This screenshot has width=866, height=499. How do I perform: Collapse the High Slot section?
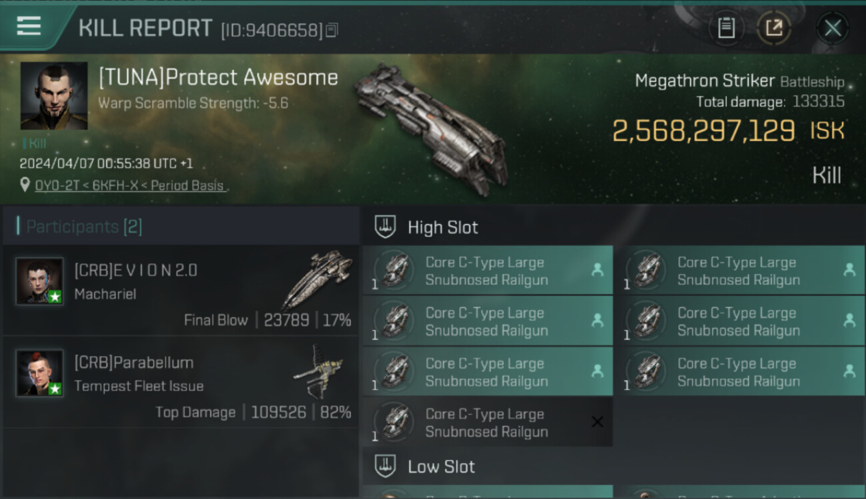(386, 228)
